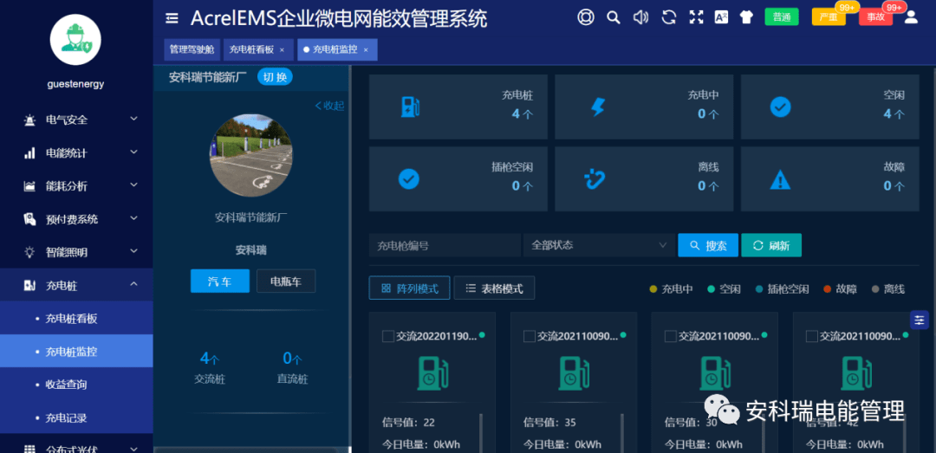The image size is (936, 453).
Task: Click the yellow 严重 alarm button
Action: click(829, 17)
